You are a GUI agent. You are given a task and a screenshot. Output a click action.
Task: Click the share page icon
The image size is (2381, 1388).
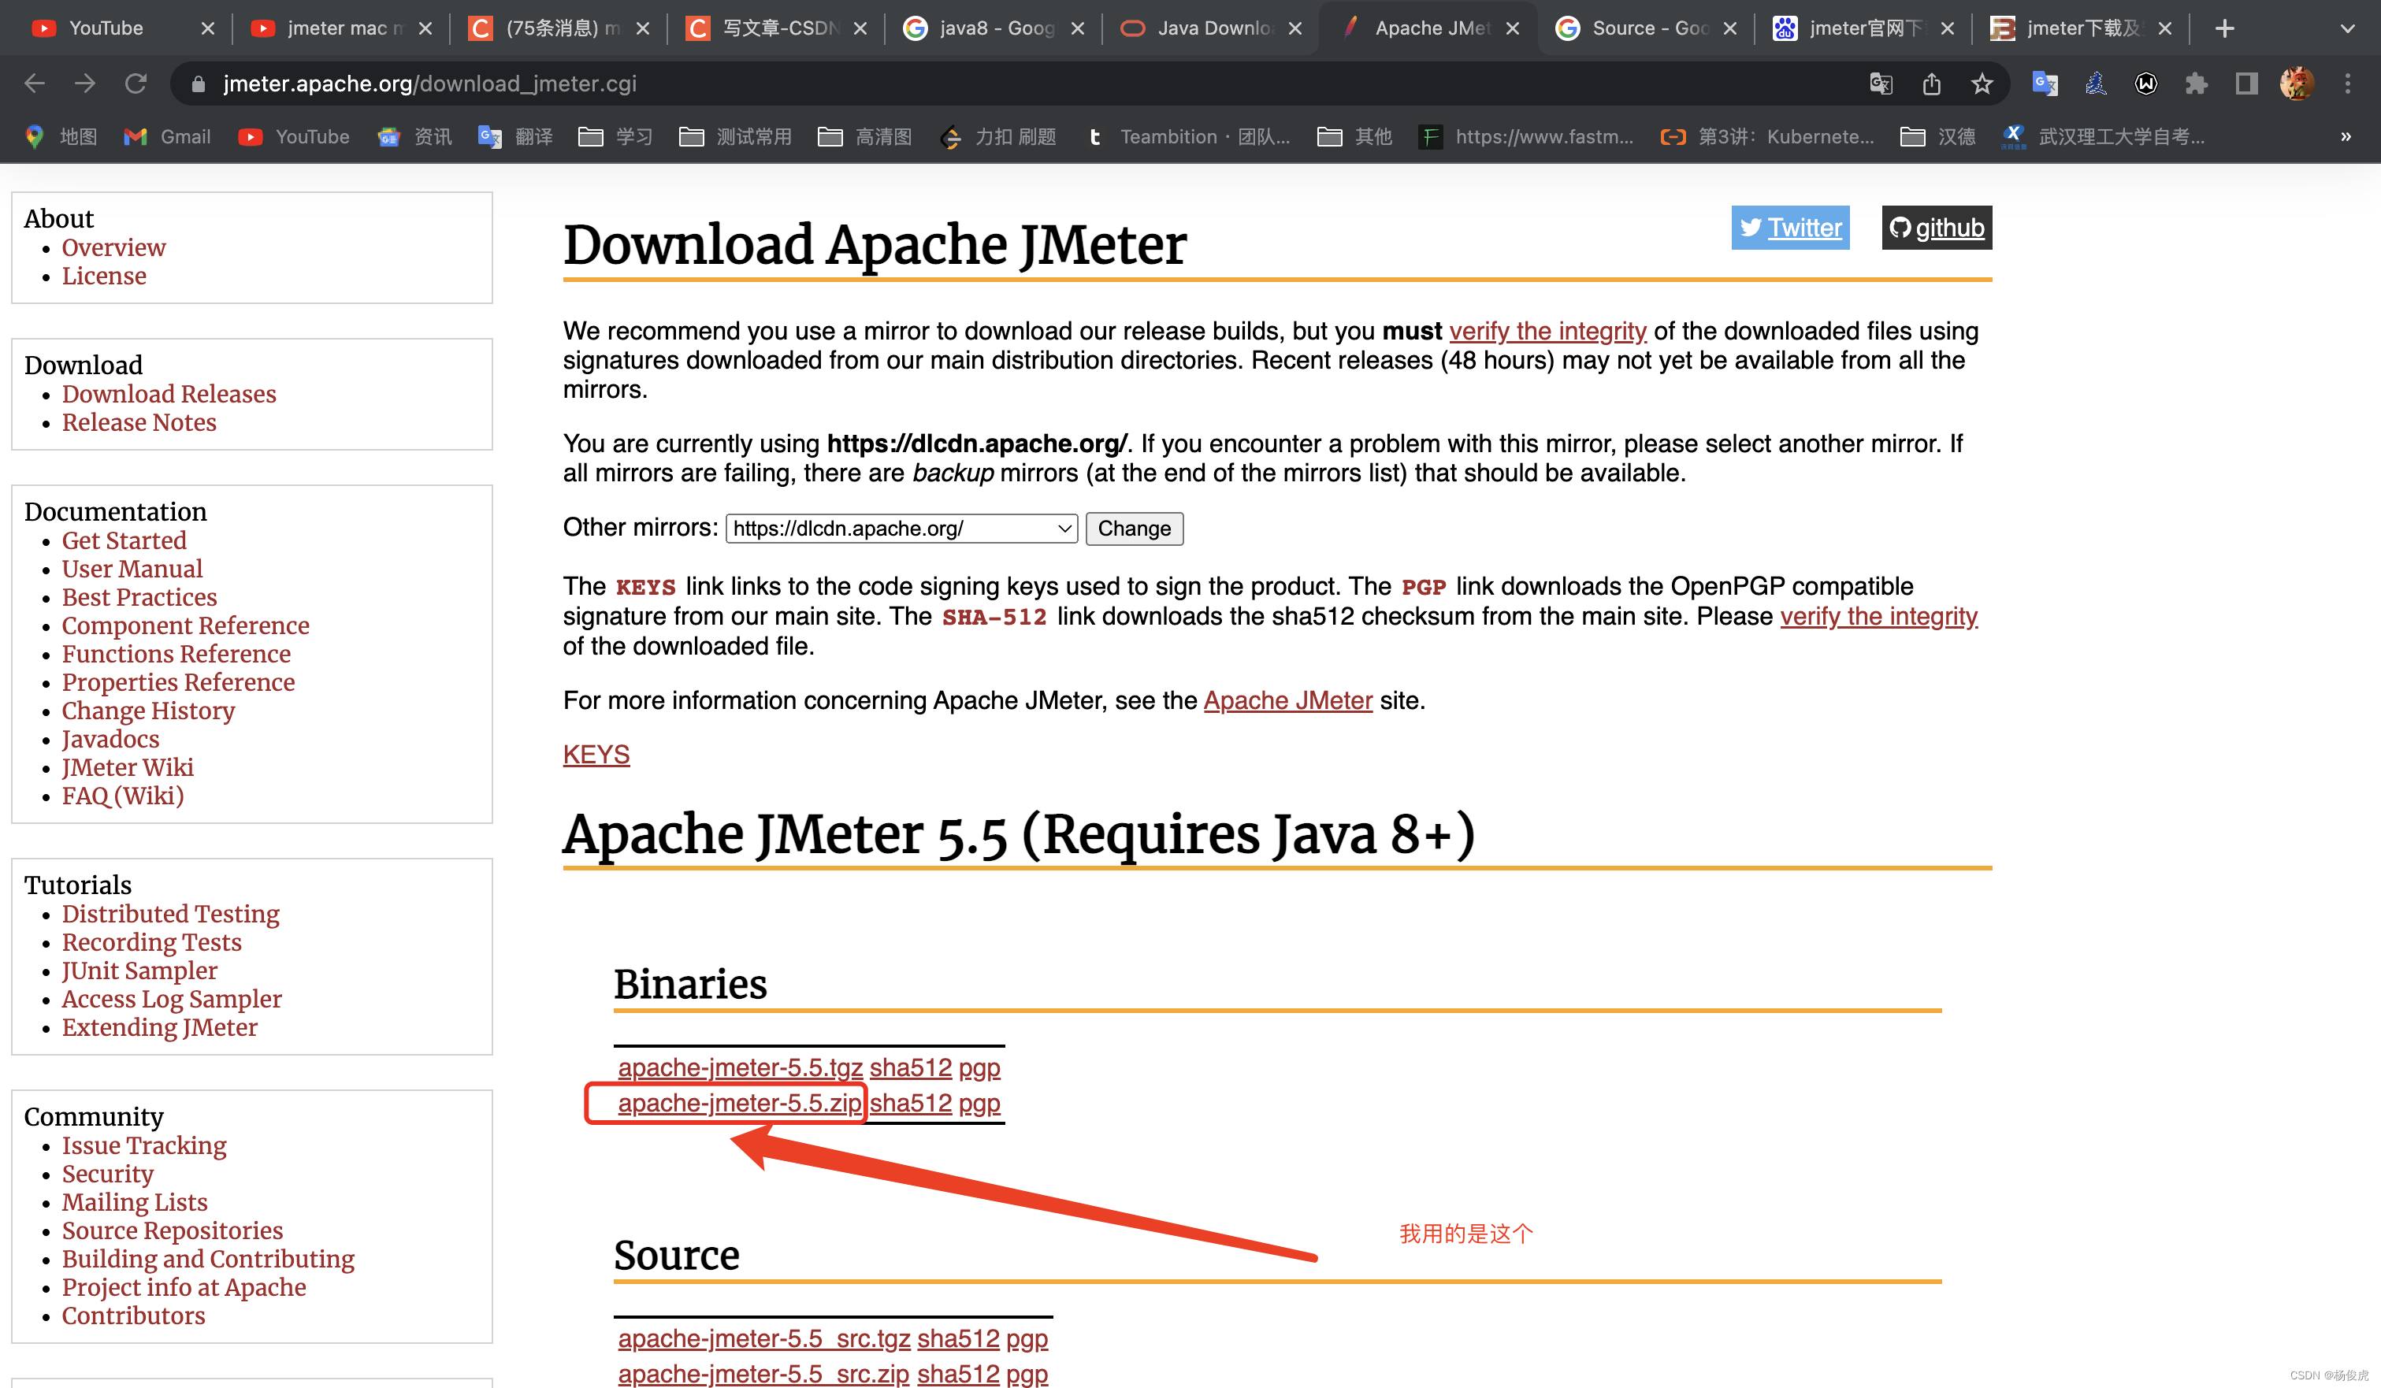(1931, 84)
